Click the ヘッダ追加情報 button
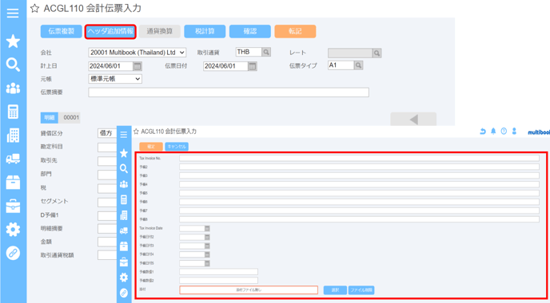Image resolution: width=550 pixels, height=303 pixels. click(110, 31)
